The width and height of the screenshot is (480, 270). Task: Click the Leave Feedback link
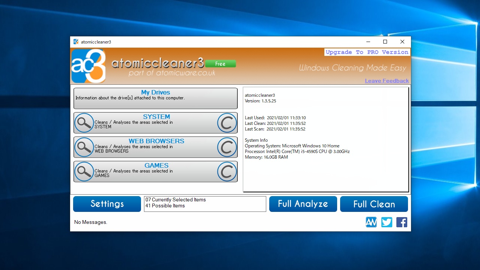pyautogui.click(x=387, y=81)
